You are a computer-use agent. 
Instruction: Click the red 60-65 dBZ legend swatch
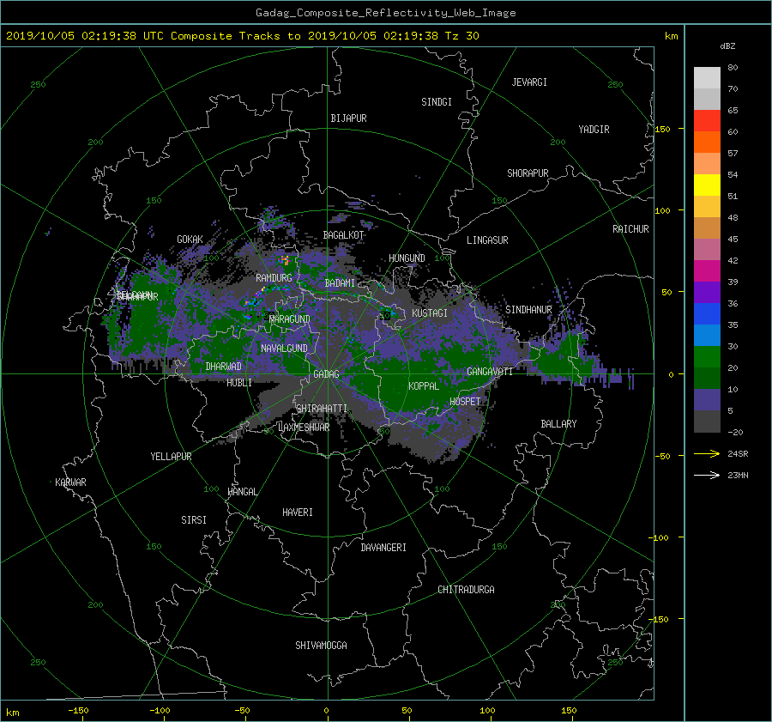[707, 120]
